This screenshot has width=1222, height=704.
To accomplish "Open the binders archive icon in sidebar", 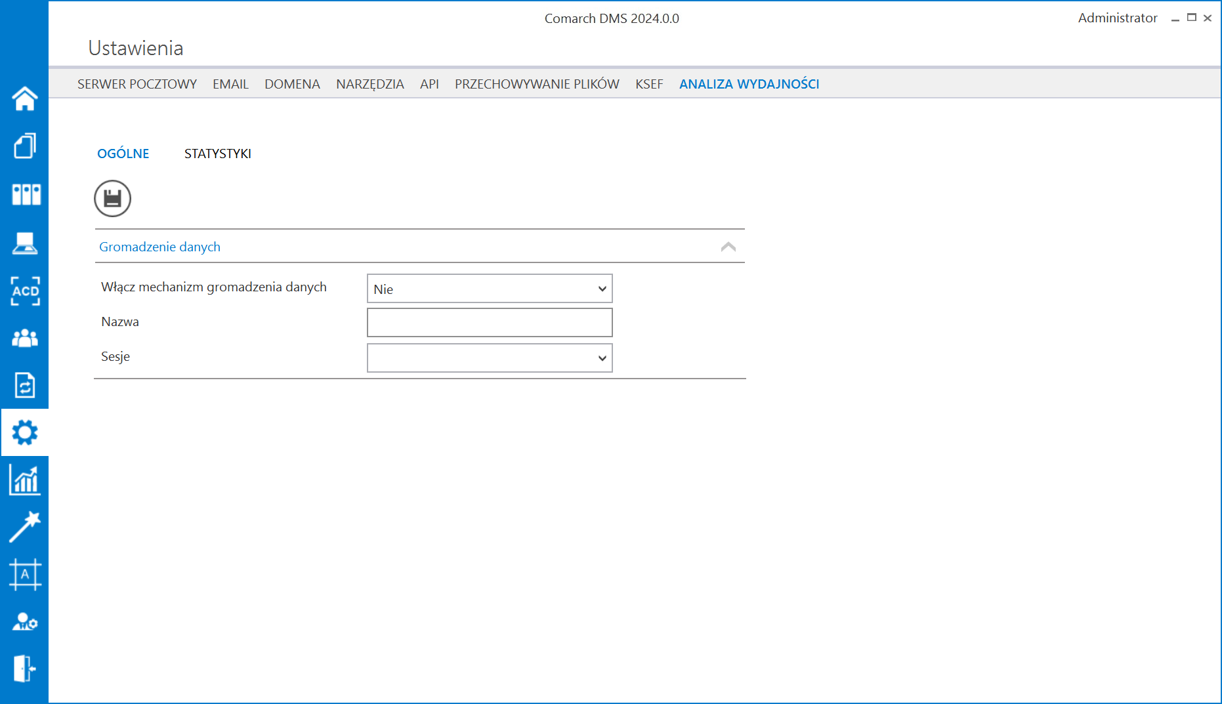I will (x=25, y=194).
